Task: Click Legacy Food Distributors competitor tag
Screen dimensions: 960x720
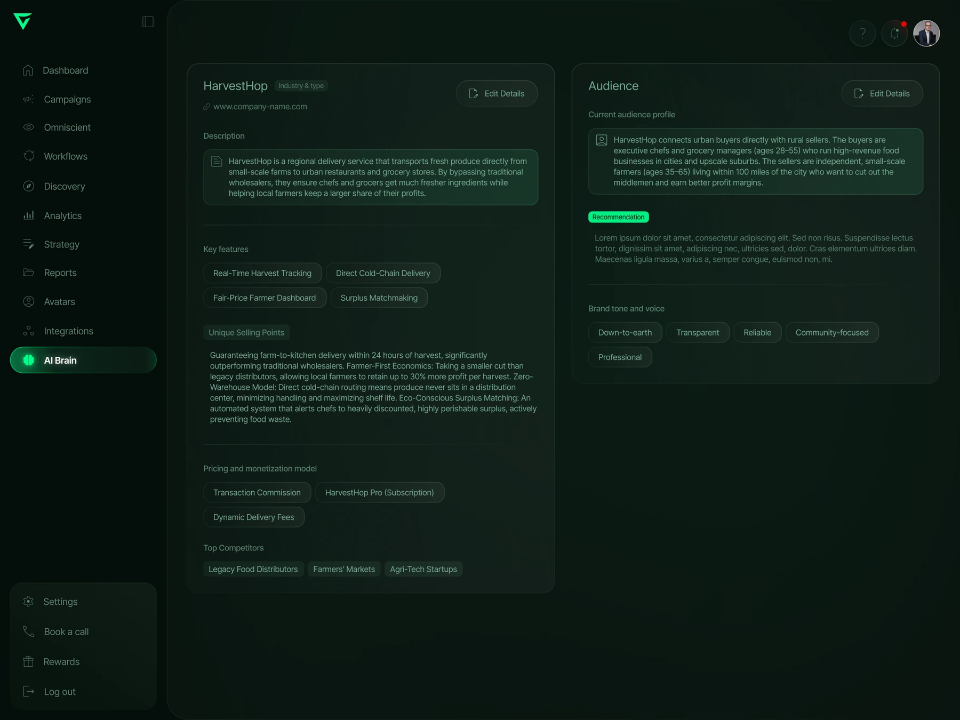Action: tap(253, 569)
